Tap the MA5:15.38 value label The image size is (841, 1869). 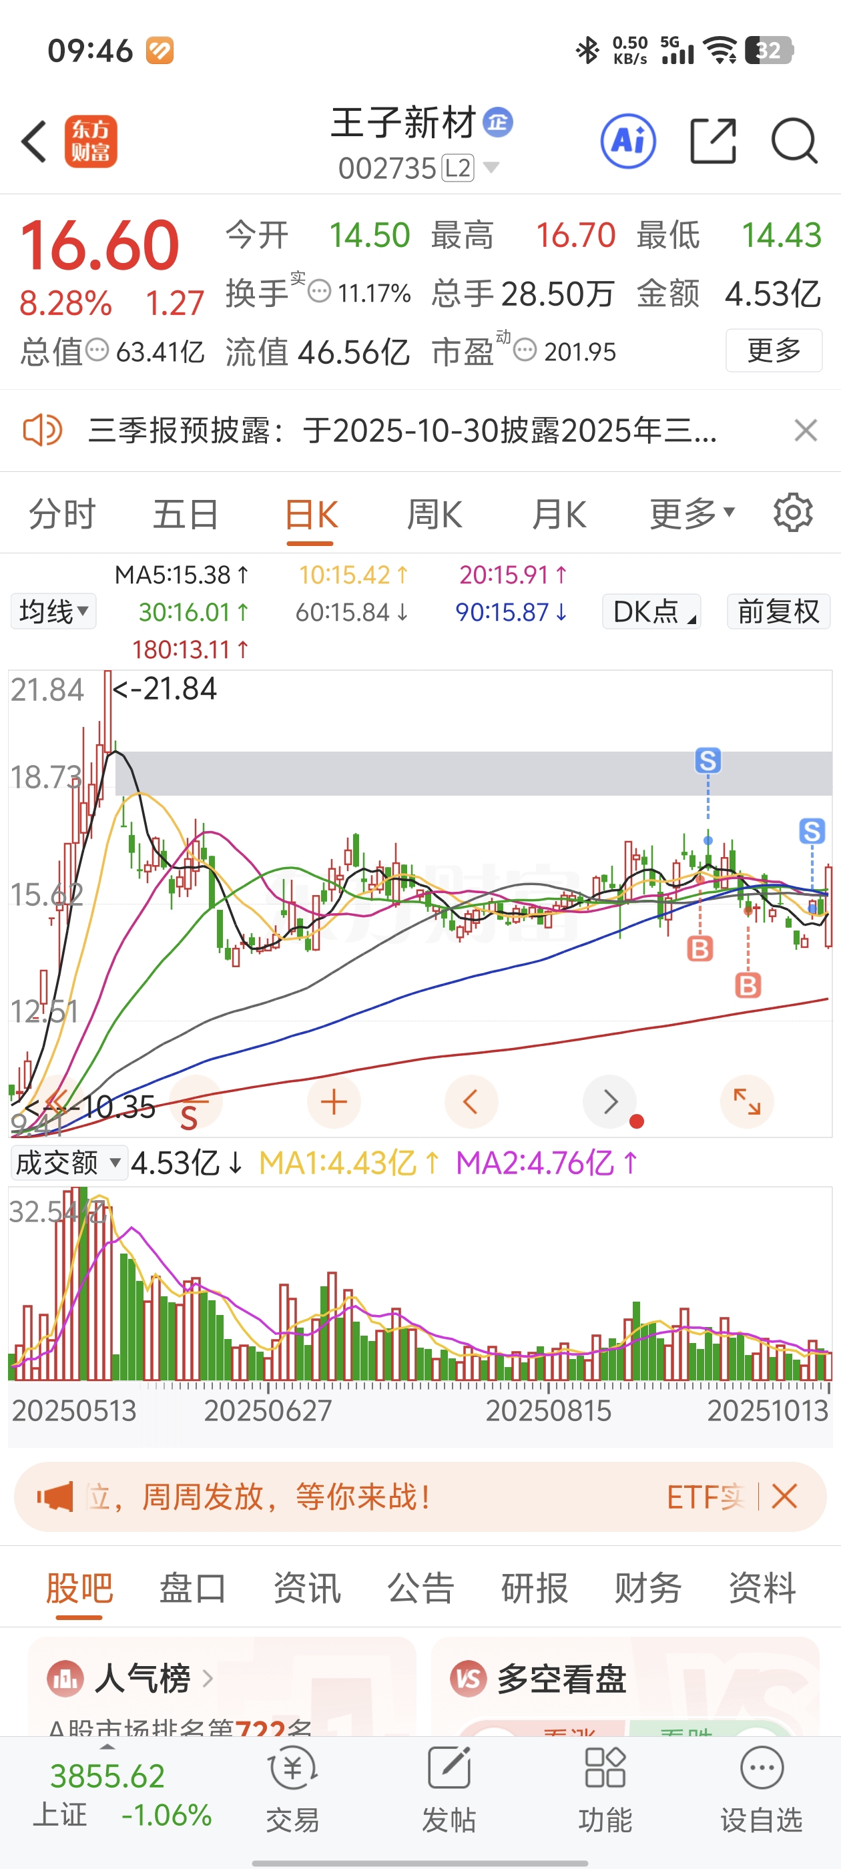[x=182, y=575]
